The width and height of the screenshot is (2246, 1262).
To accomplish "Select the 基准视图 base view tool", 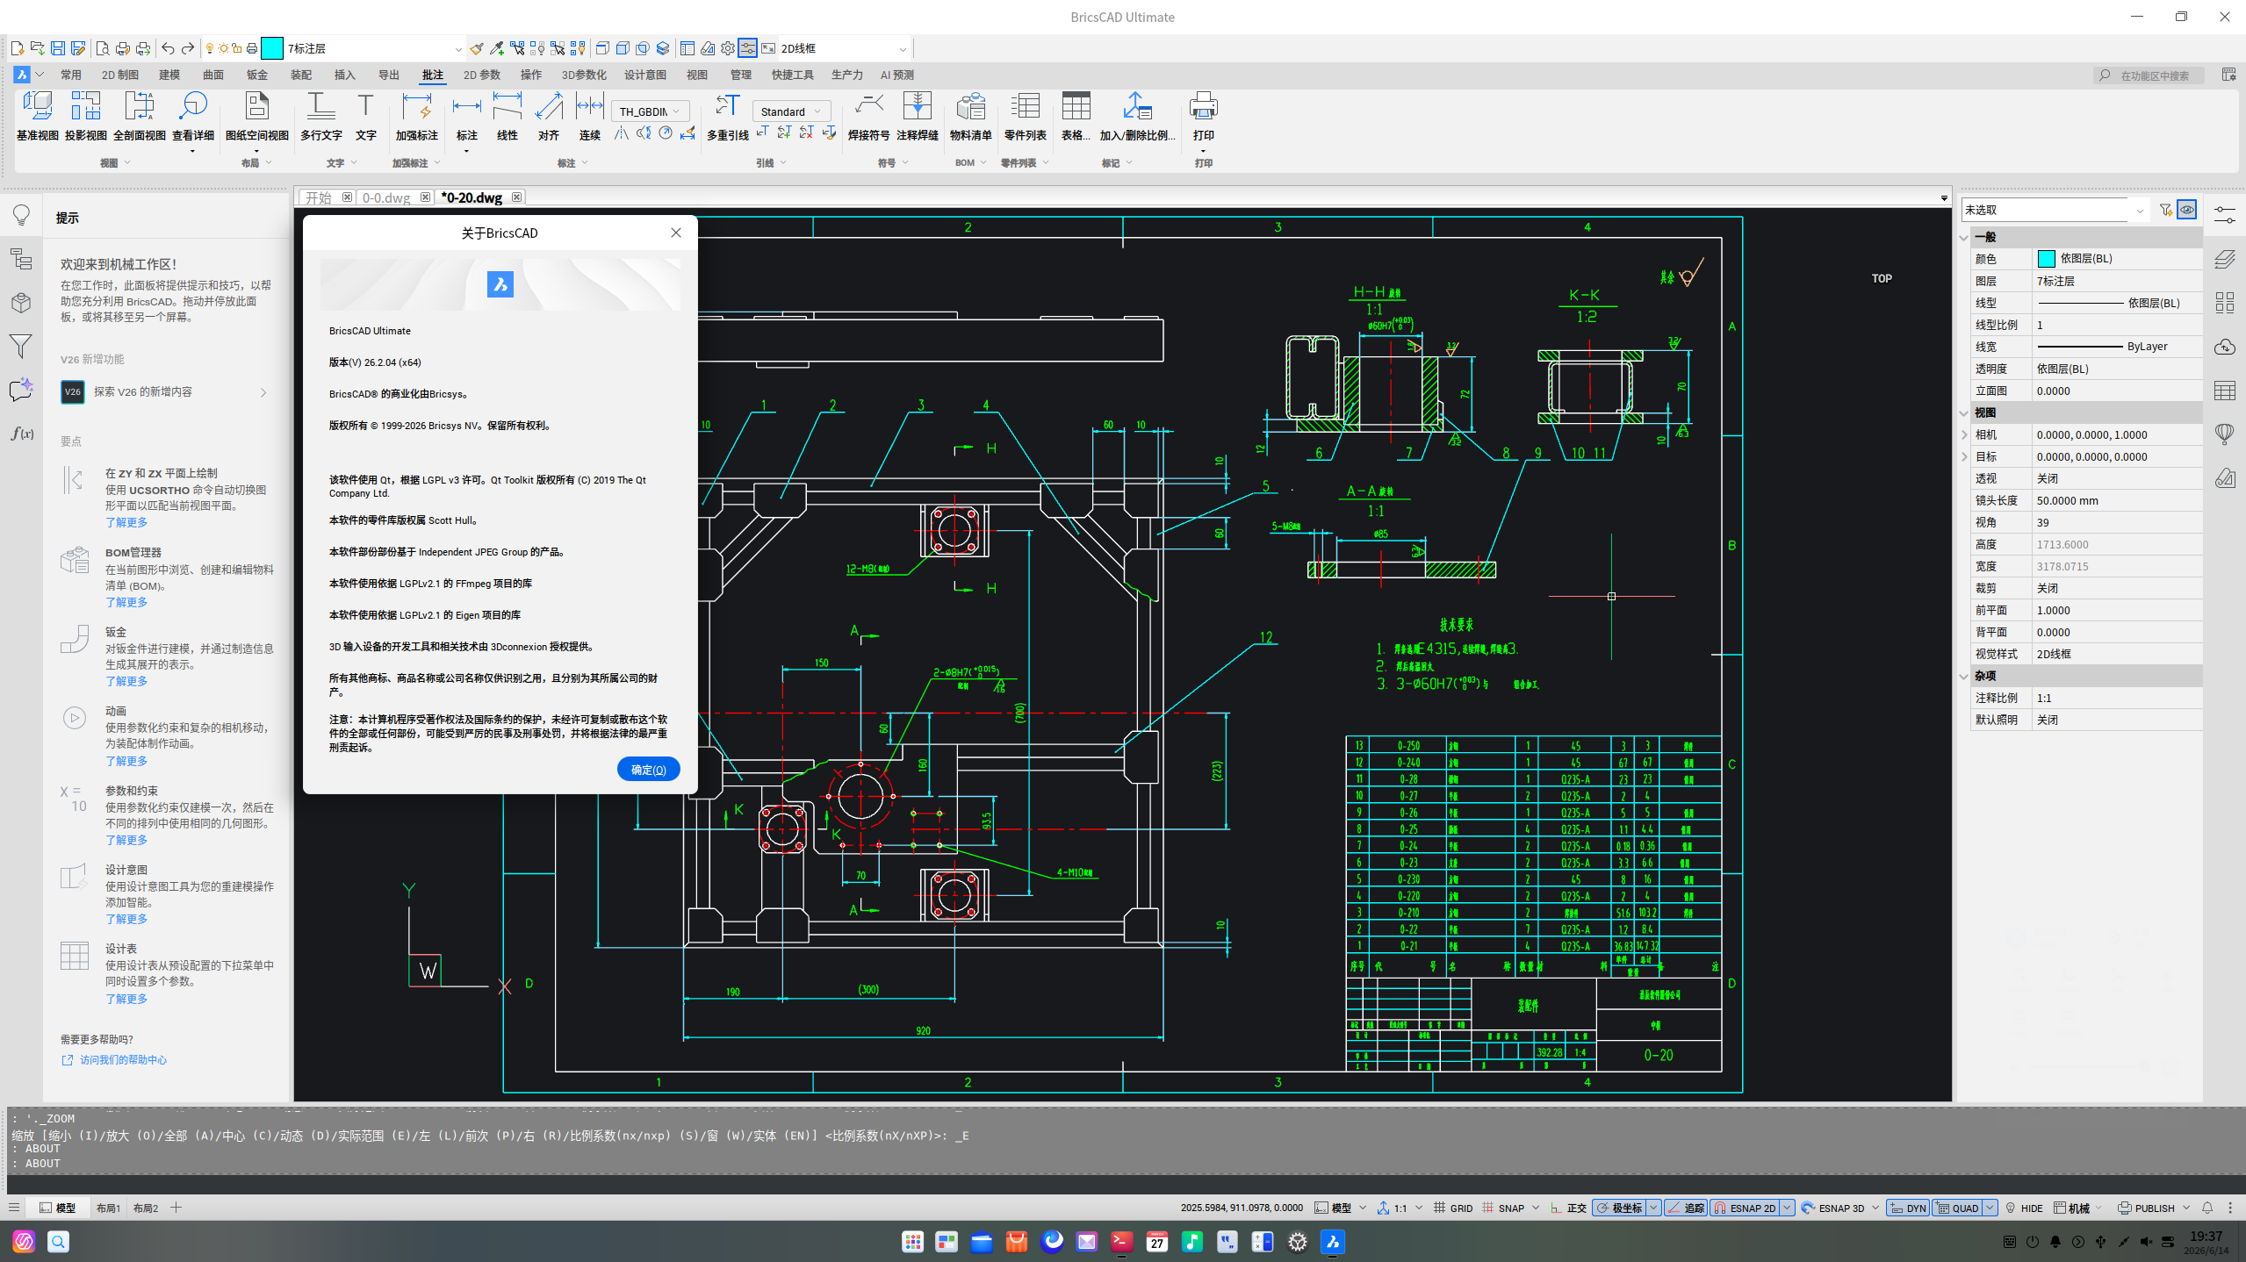I will click(x=37, y=116).
